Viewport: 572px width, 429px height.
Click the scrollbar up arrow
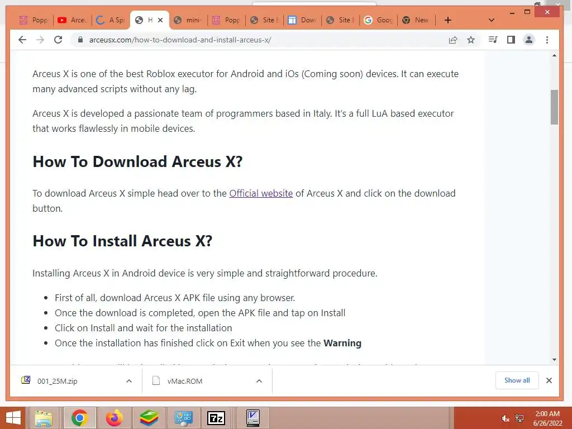click(x=554, y=56)
